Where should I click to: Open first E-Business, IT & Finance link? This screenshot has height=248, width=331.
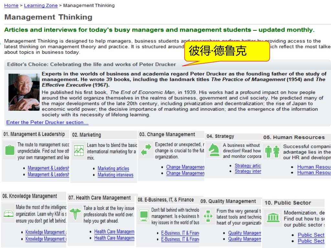[x=180, y=233]
